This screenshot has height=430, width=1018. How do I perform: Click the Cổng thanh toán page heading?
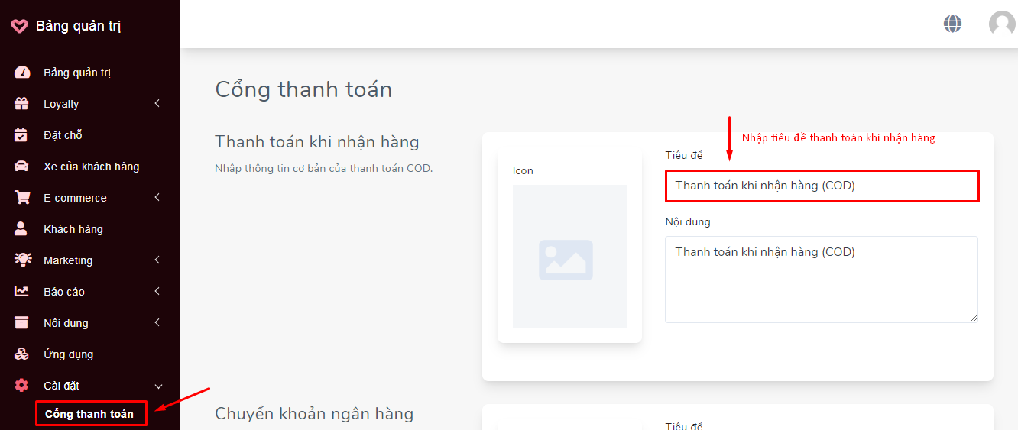(303, 90)
